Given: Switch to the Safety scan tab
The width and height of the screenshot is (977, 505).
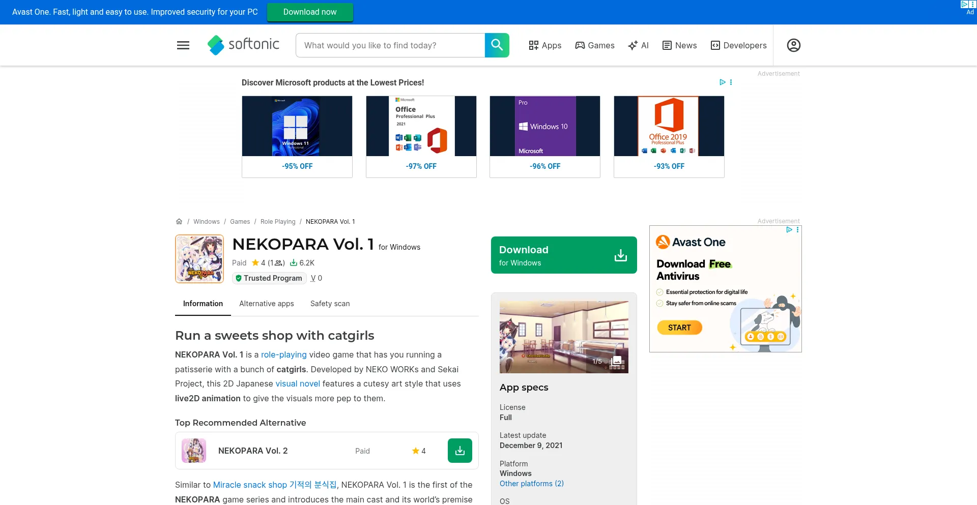Looking at the screenshot, I should click(330, 304).
